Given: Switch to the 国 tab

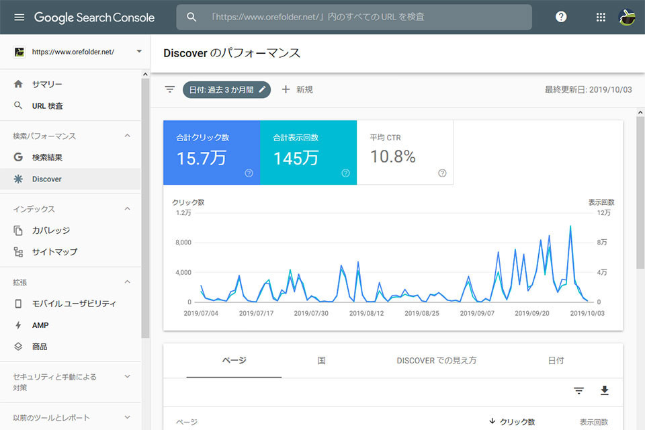Looking at the screenshot, I should pos(322,360).
